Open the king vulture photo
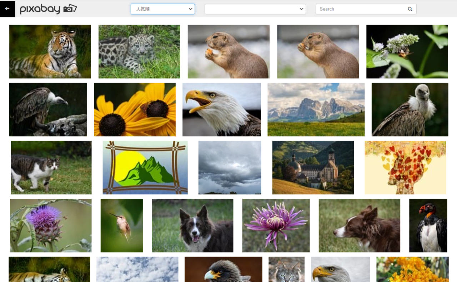The width and height of the screenshot is (457, 282). [x=428, y=226]
